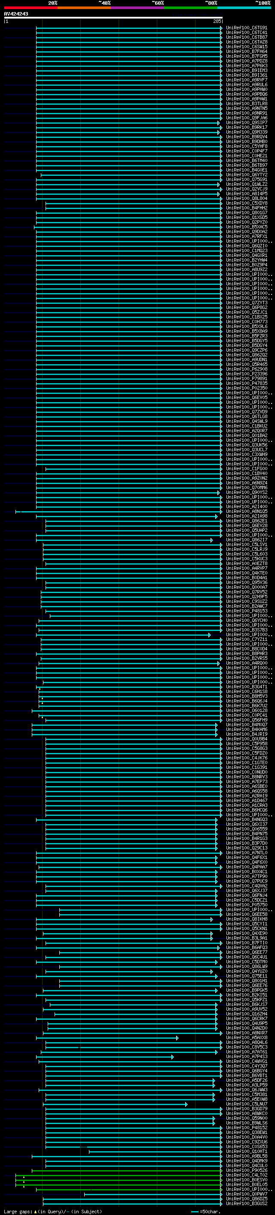Select the UniRef100_A8N1Q5 label

pos(246,511)
